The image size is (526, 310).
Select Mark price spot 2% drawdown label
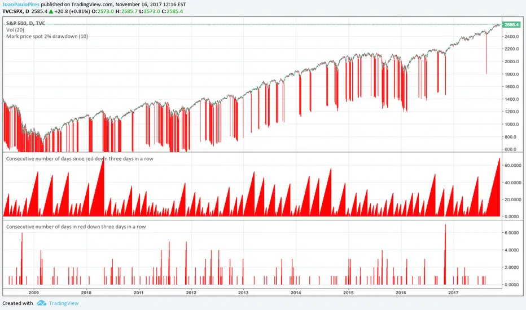coord(47,36)
